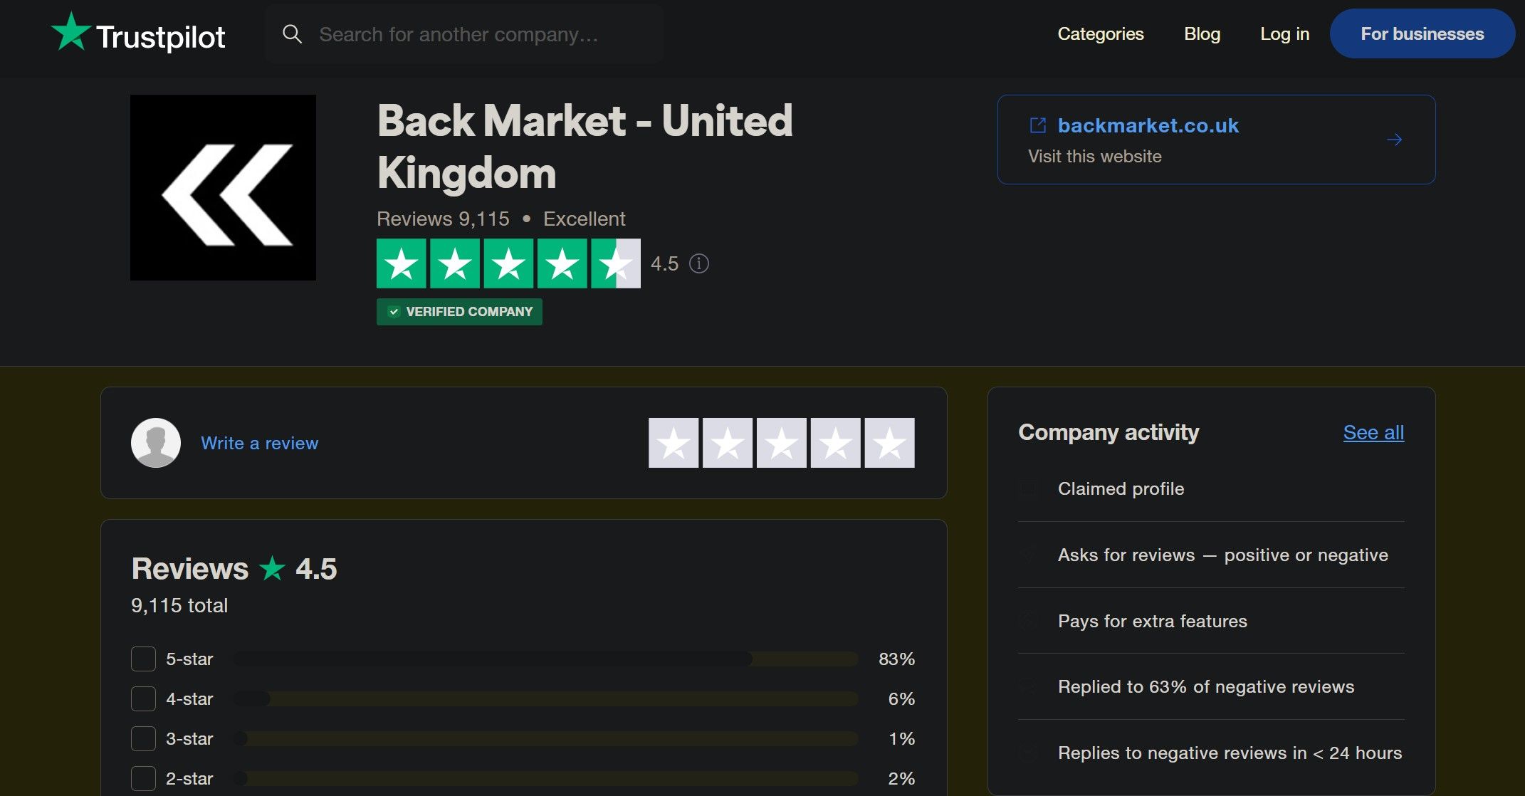Viewport: 1525px width, 796px height.
Task: Click the user avatar beside Write a review
Action: [155, 443]
